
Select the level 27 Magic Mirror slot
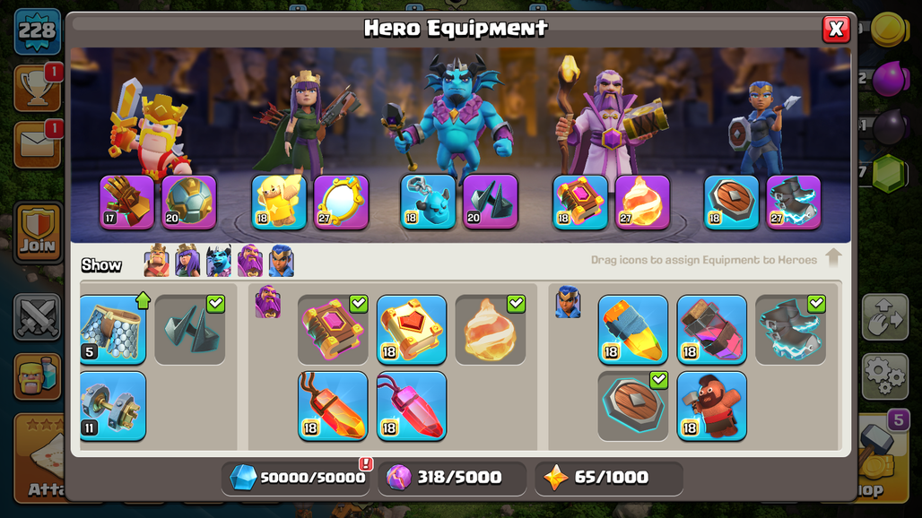pos(341,202)
